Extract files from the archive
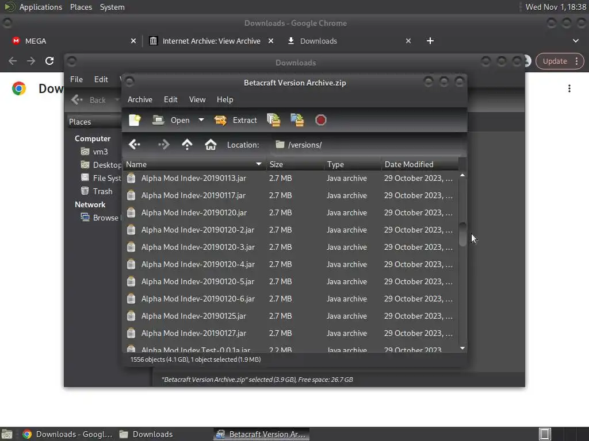This screenshot has height=441, width=589. 235,120
